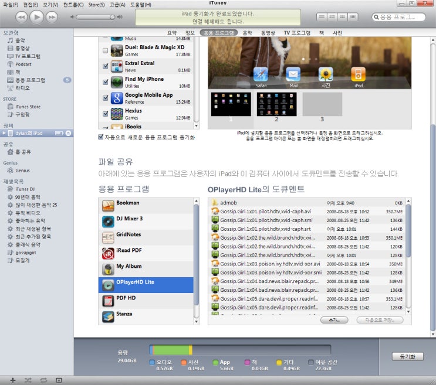Select grid view button in toolbar
436x385 pixels.
point(343,17)
